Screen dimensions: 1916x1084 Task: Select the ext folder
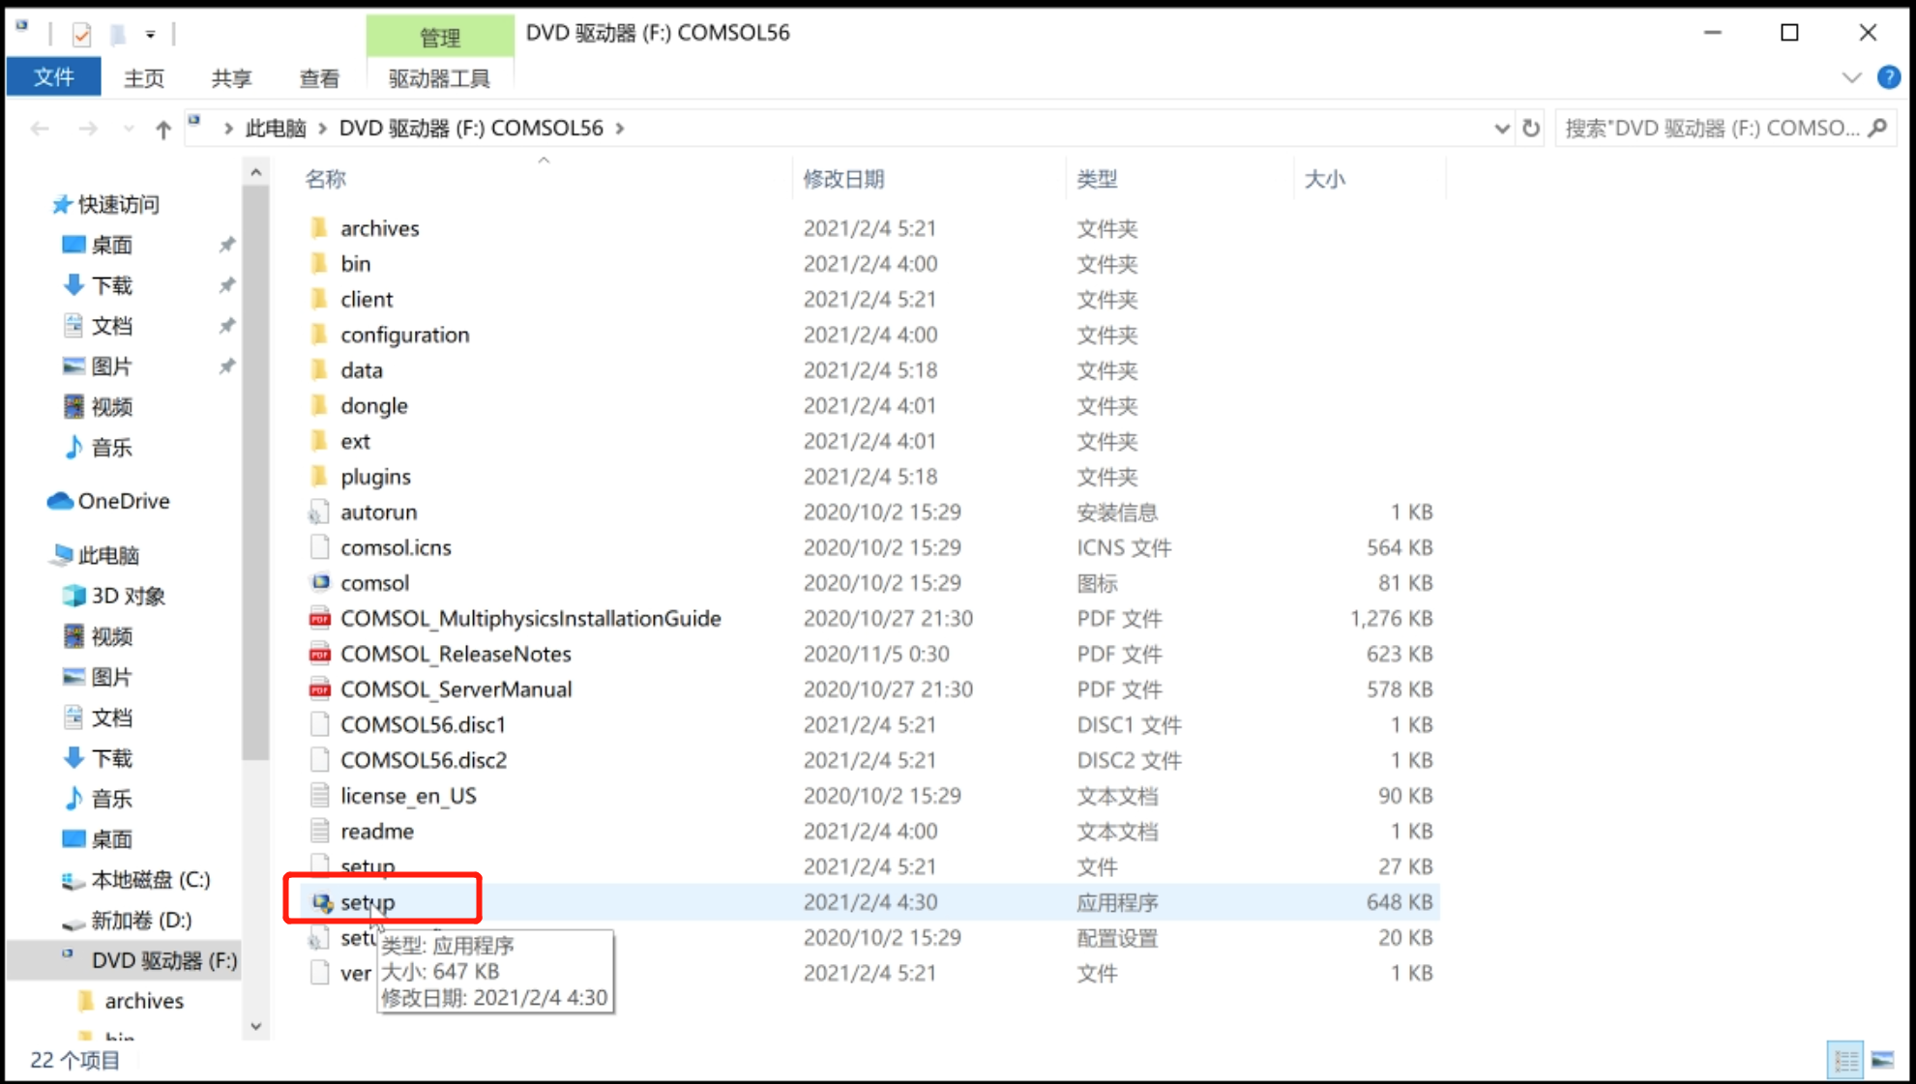tap(355, 442)
